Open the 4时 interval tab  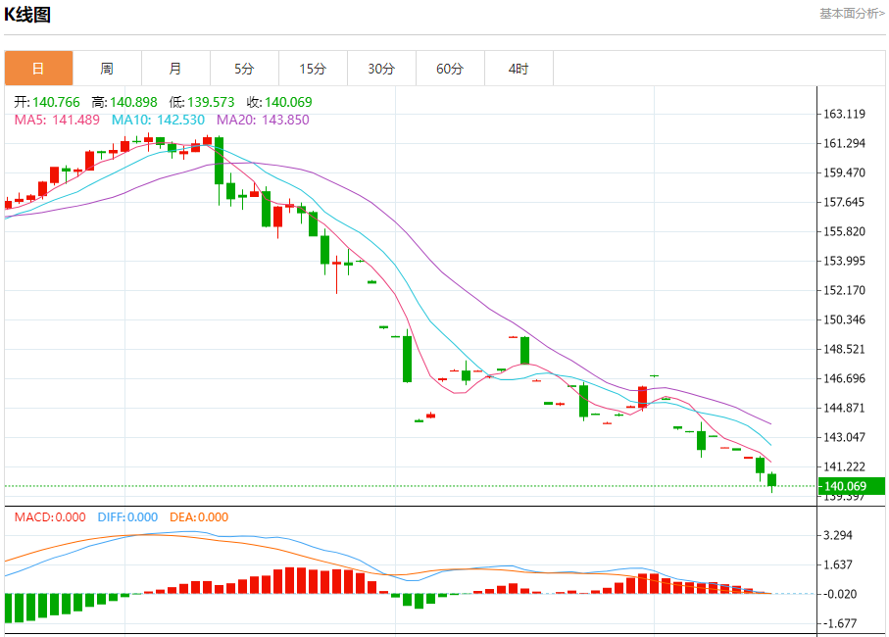[x=519, y=69]
